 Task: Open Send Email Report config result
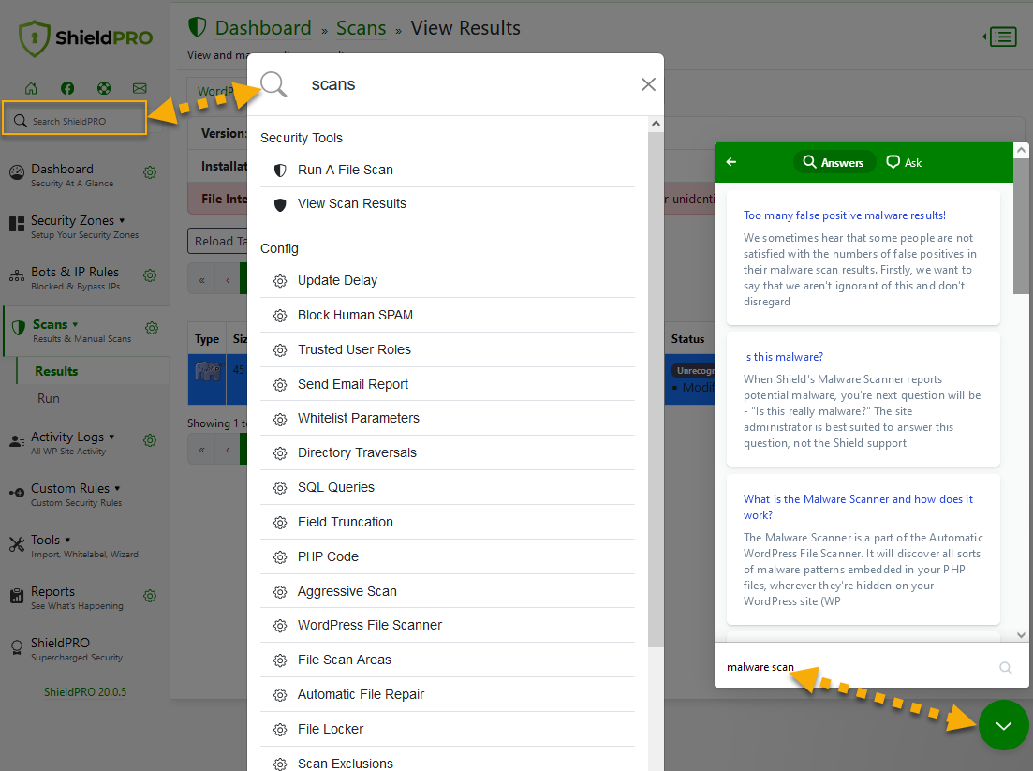click(x=448, y=384)
